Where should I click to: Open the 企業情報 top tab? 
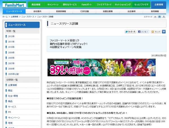pyautogui.click(x=159, y=4)
